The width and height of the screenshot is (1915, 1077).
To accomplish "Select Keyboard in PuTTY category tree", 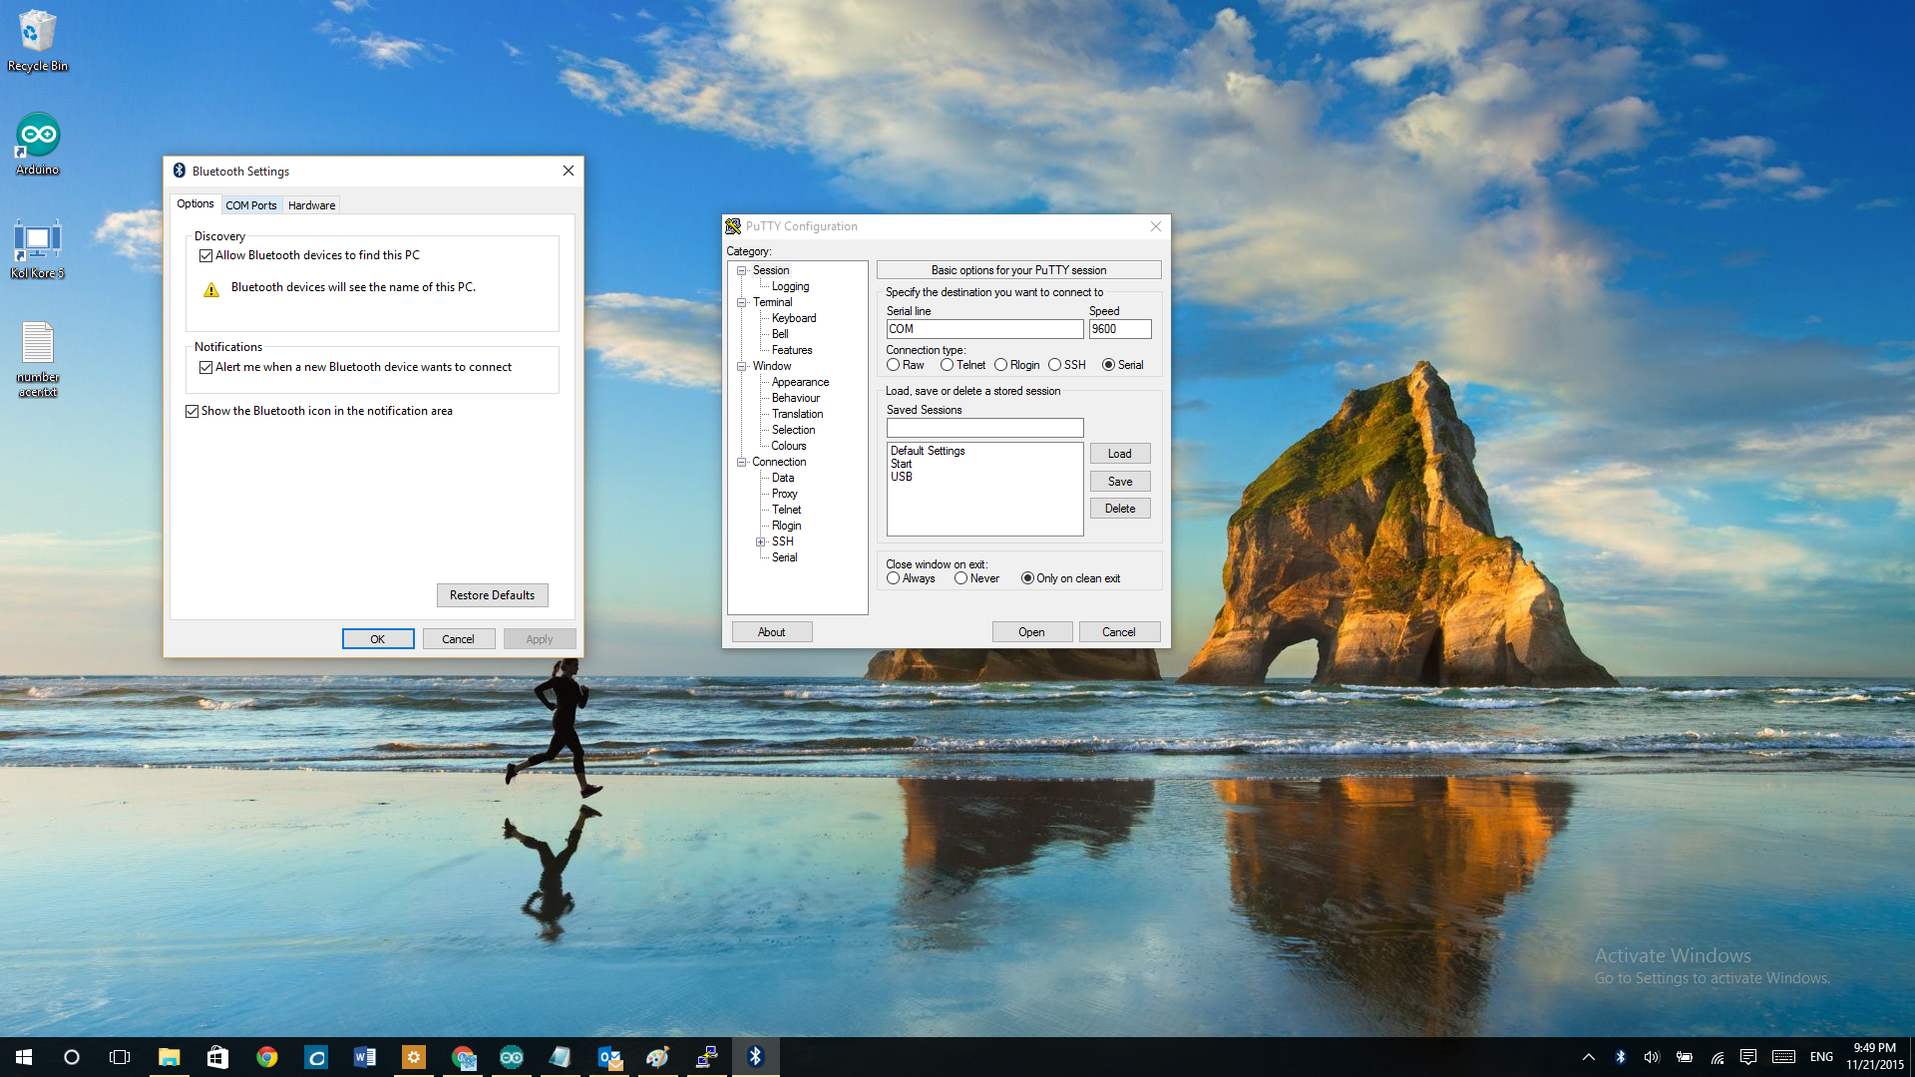I will pos(794,318).
